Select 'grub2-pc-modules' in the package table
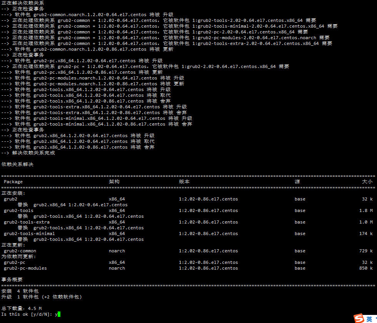This screenshot has height=323, width=377. [x=25, y=268]
